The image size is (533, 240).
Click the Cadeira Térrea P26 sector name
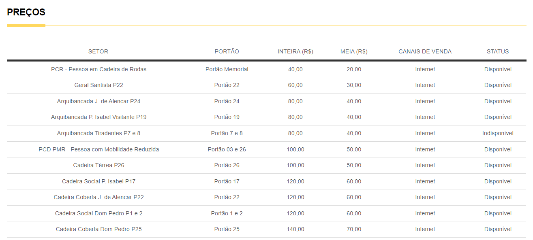(98, 165)
